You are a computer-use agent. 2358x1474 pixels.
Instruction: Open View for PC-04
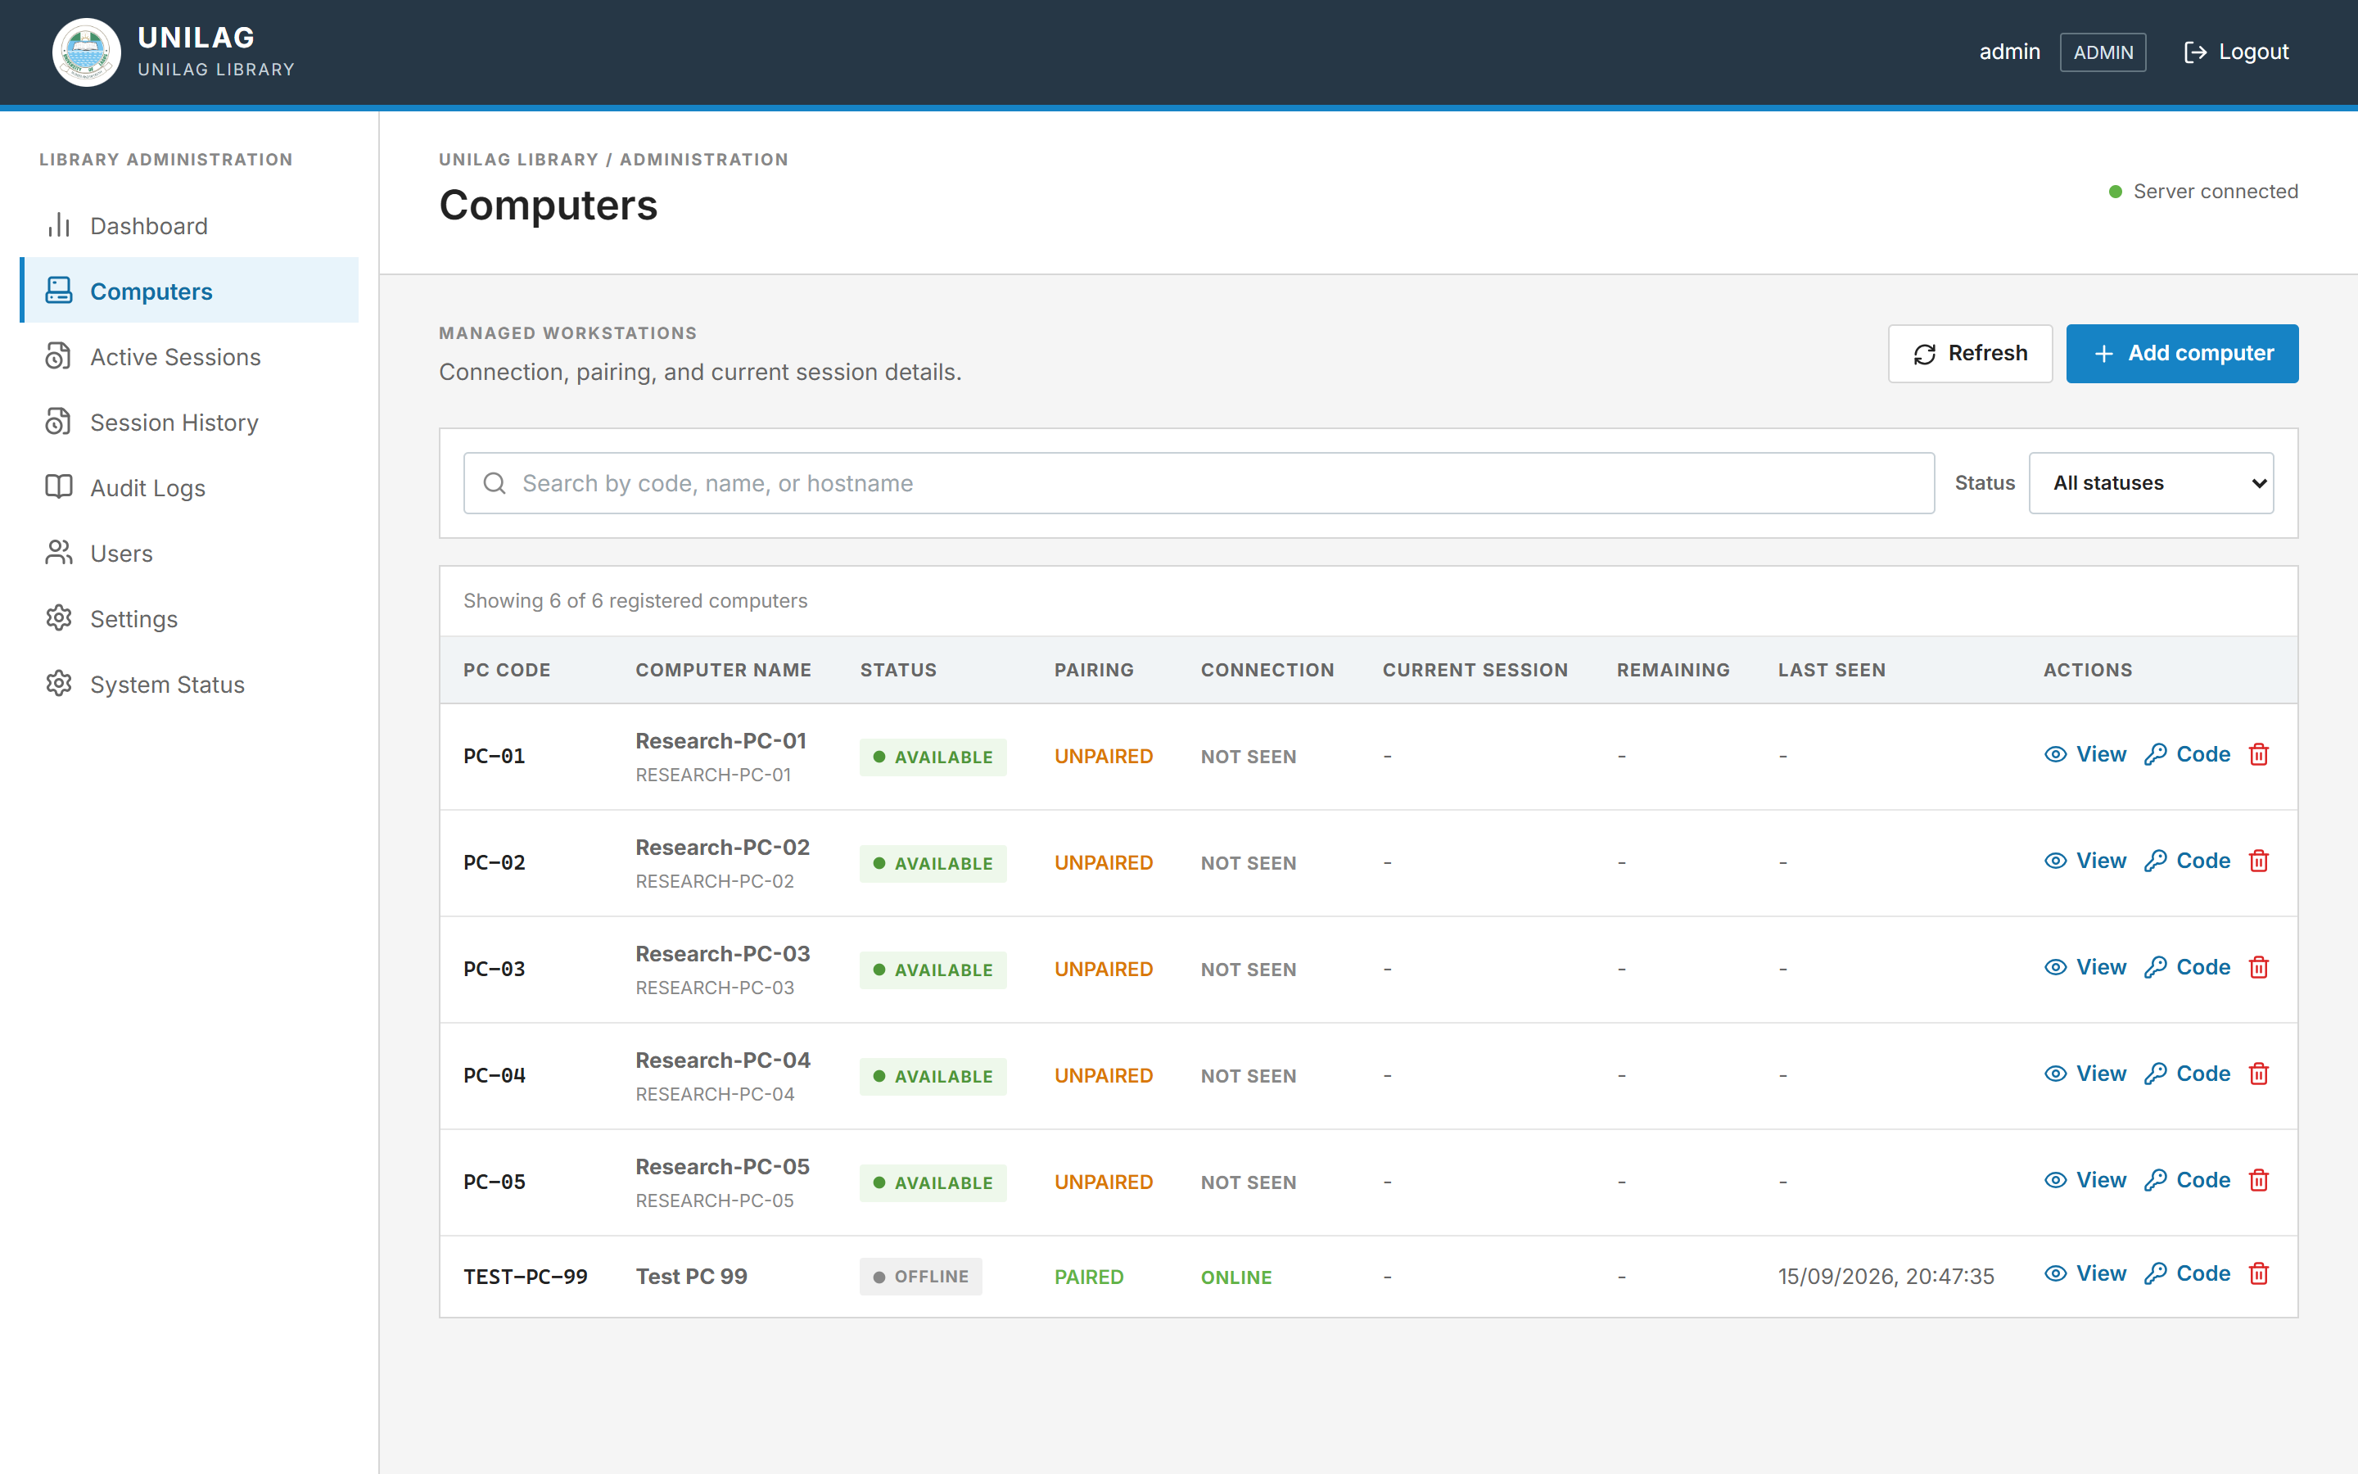coord(2085,1074)
